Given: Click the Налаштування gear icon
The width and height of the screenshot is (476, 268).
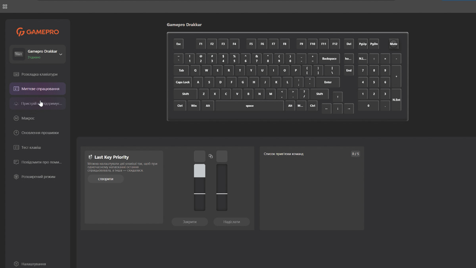Looking at the screenshot, I should (x=16, y=264).
